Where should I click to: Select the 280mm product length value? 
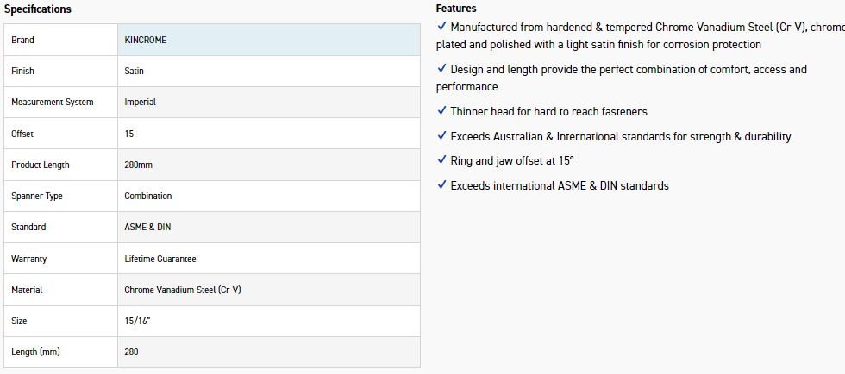(138, 165)
